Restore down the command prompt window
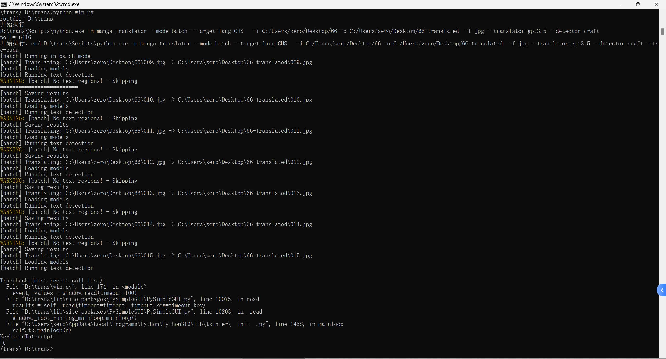This screenshot has height=359, width=666. click(x=638, y=4)
